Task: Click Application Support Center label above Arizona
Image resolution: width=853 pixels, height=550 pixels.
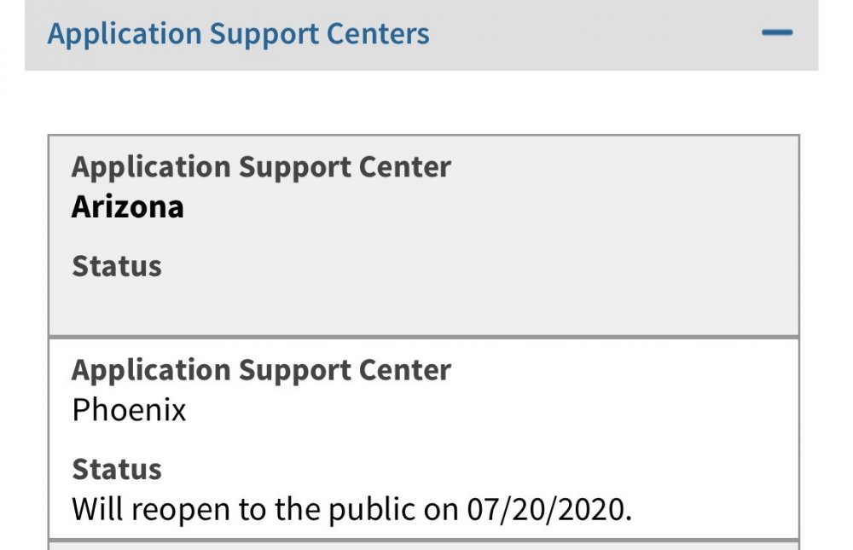Action: 261,167
